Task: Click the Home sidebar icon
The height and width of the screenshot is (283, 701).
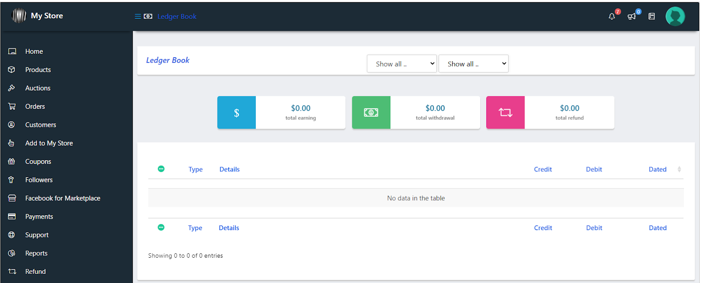Action: tap(12, 52)
